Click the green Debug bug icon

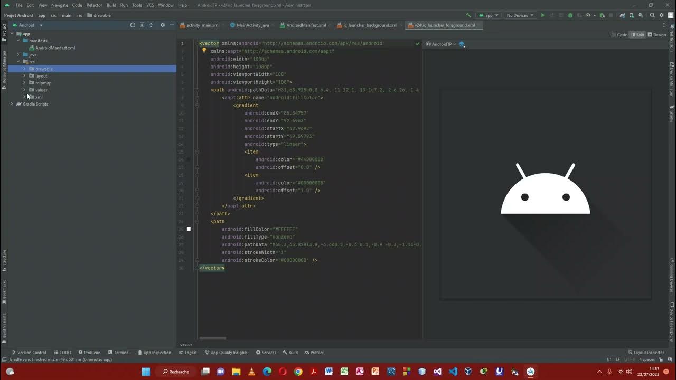[x=570, y=15]
